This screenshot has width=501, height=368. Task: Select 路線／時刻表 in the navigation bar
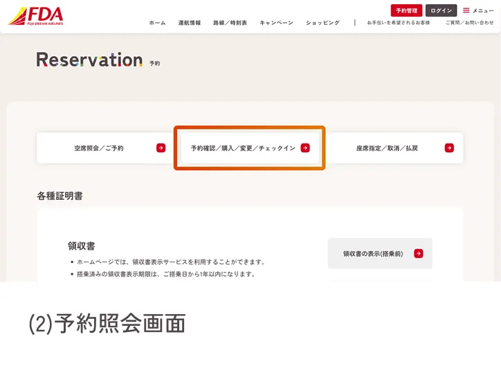(230, 23)
